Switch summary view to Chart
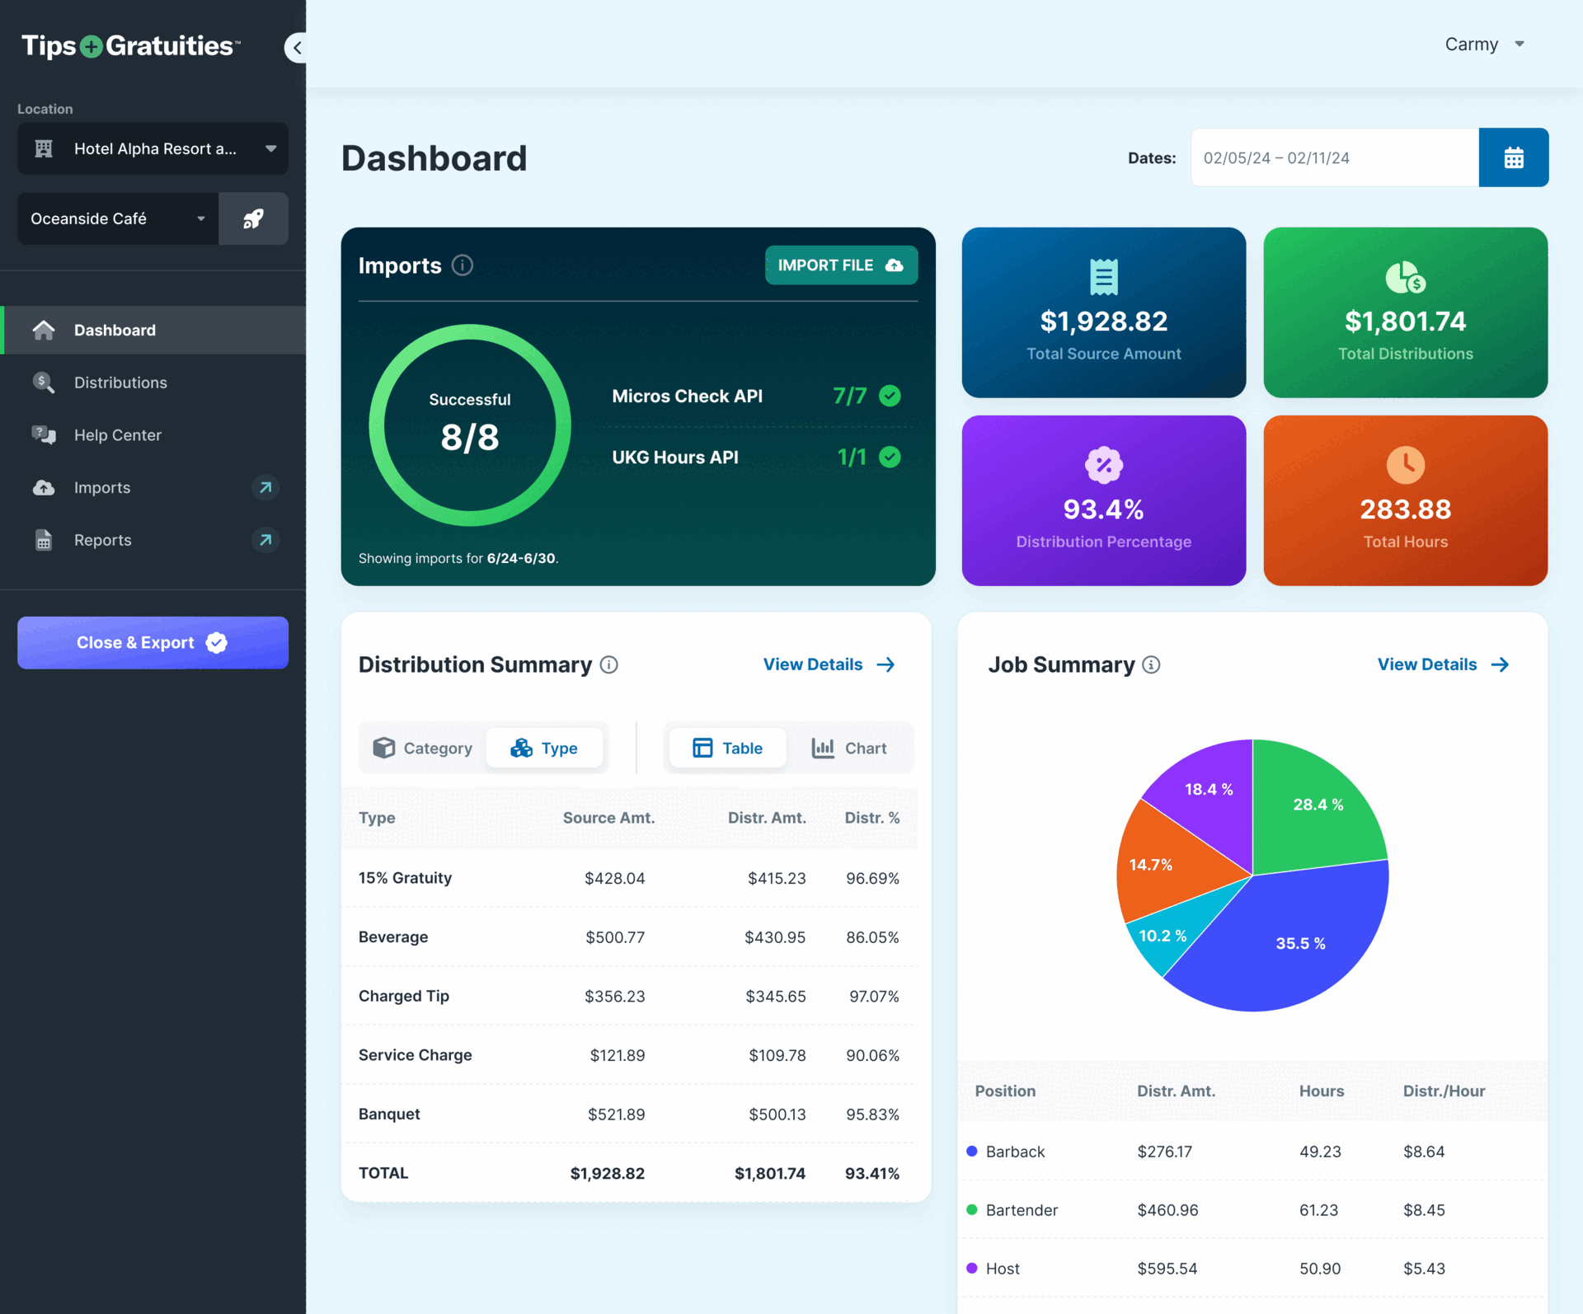Screen dimensions: 1583x1314 click(x=849, y=748)
